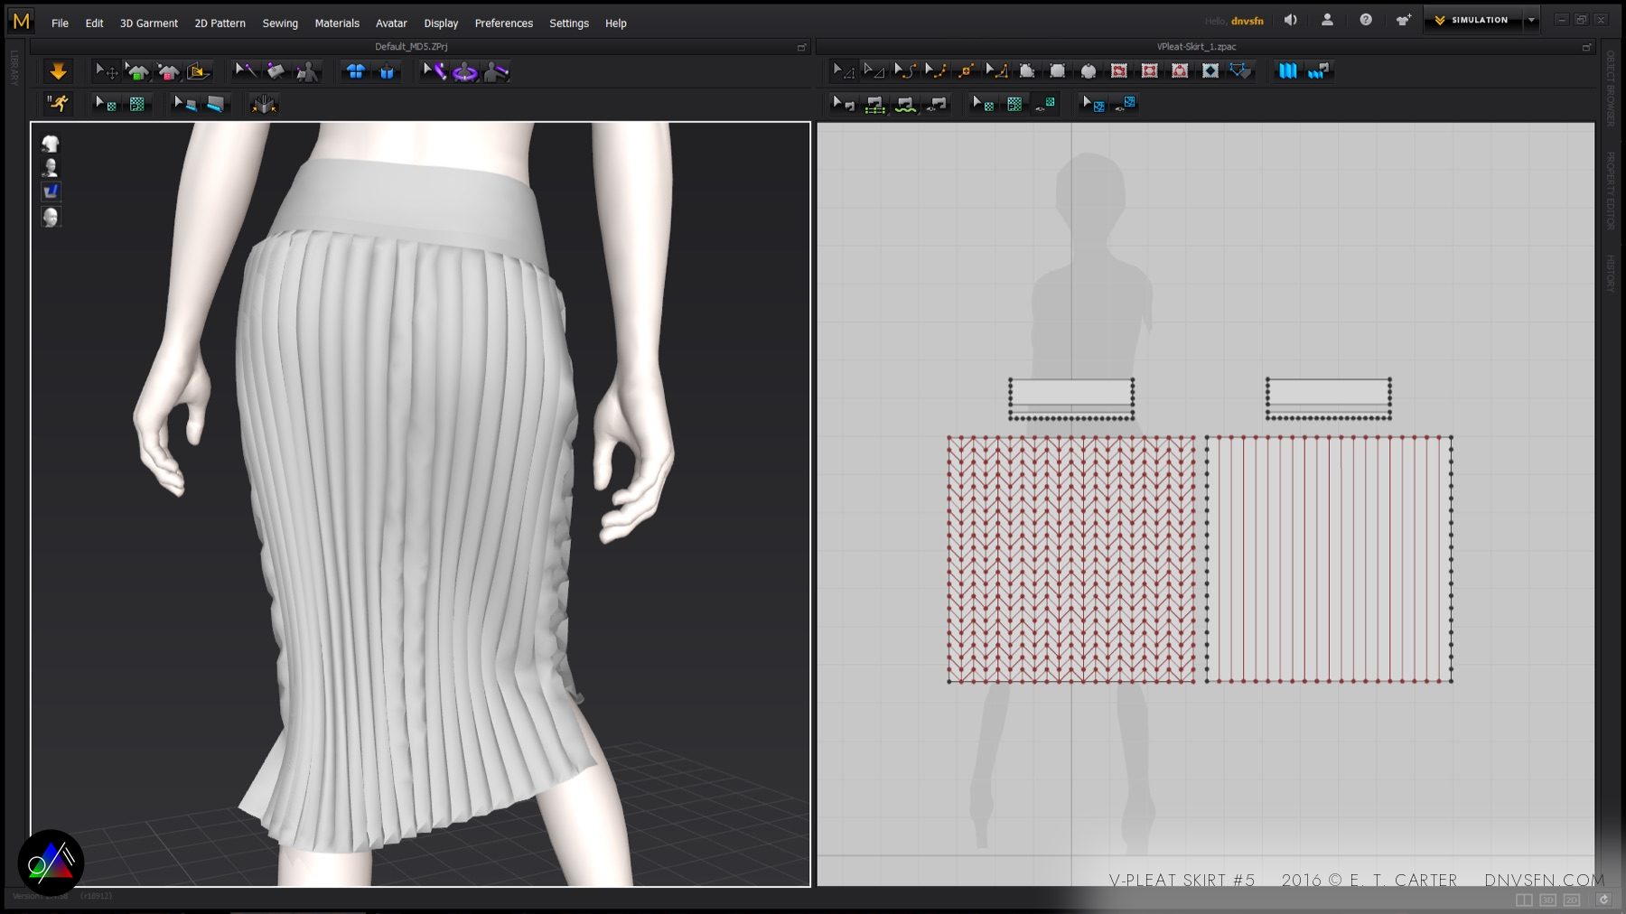Select the Trace pattern tool
Screen dimensions: 1626x914
[x=1241, y=70]
